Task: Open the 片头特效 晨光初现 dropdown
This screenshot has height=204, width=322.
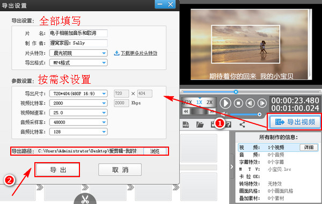Action: tap(78, 53)
